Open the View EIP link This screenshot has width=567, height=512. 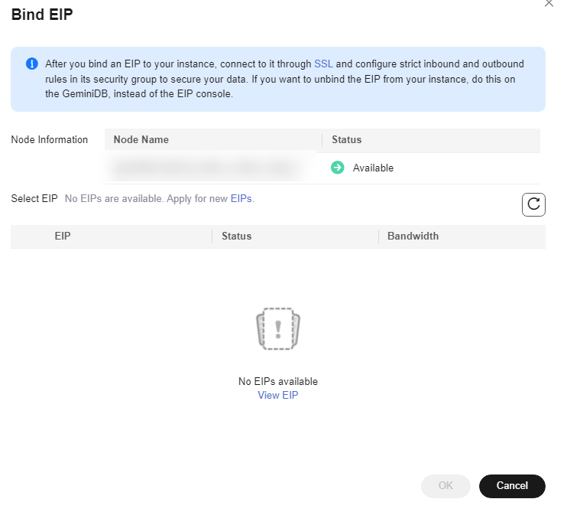278,396
